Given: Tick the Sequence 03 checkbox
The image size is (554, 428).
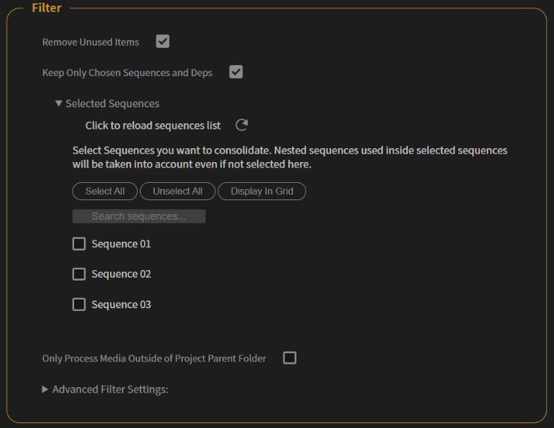Looking at the screenshot, I should [x=79, y=304].
